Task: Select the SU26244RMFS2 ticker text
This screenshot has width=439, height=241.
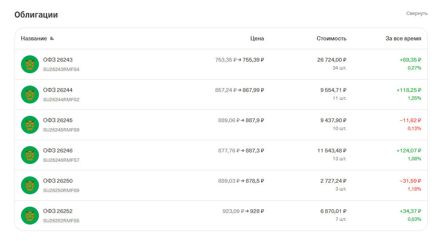Action: pyautogui.click(x=61, y=99)
